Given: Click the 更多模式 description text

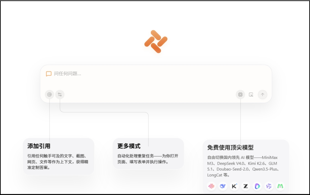Looking at the screenshot, I should 148,159.
